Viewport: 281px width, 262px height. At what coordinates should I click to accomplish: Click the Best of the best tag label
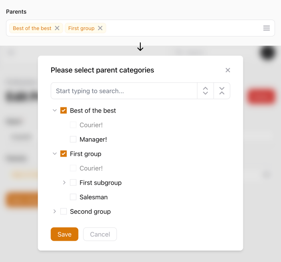coord(32,28)
